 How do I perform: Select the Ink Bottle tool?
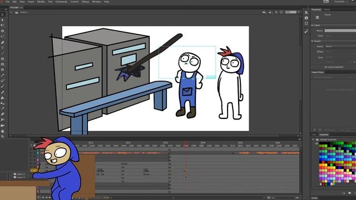point(2,103)
